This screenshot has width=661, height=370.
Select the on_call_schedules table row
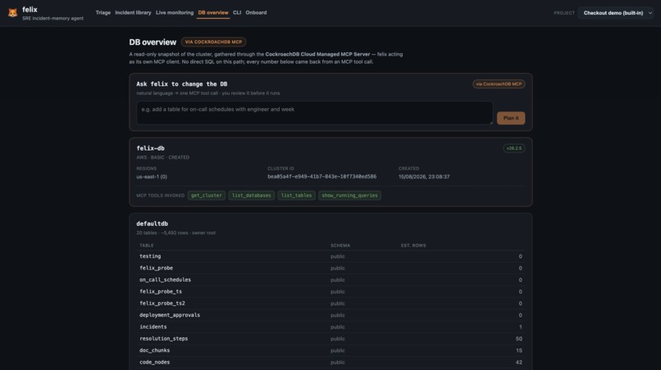coord(330,280)
